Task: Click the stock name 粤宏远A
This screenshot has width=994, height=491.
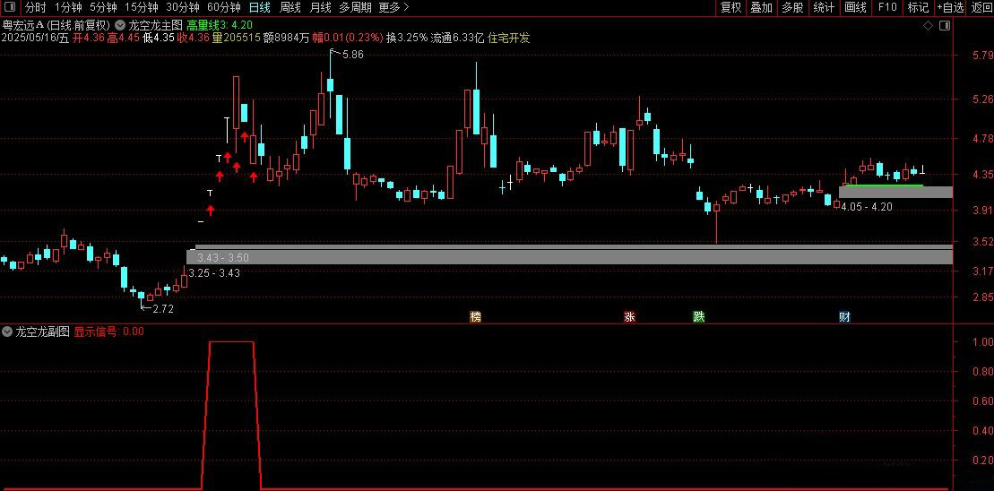Action: (x=22, y=25)
